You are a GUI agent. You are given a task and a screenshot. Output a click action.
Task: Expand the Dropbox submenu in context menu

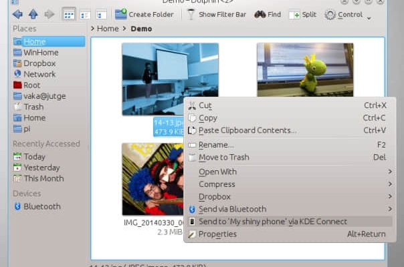288,197
